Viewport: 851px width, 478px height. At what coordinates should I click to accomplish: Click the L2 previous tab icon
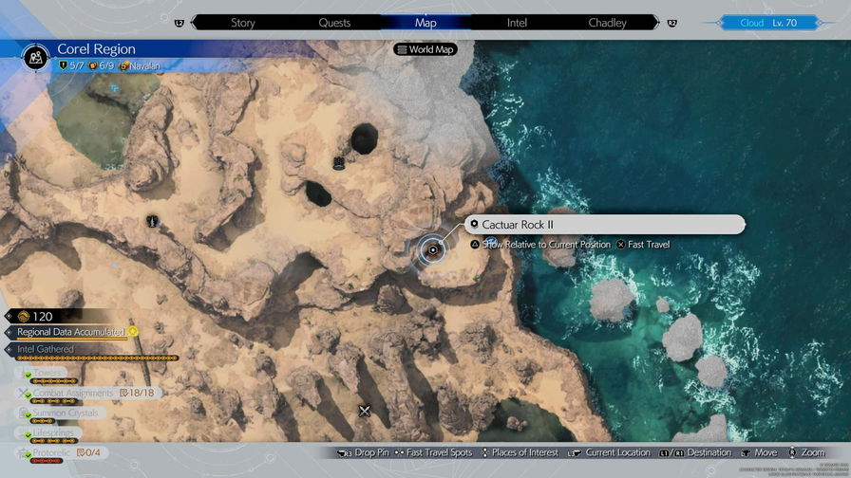[x=180, y=23]
